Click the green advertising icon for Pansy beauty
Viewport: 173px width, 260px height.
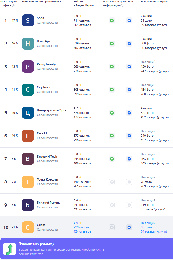[x=112, y=66]
